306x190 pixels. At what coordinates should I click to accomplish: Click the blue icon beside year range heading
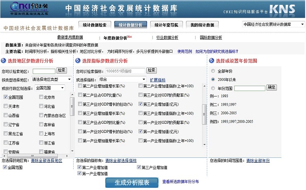coord(211,61)
